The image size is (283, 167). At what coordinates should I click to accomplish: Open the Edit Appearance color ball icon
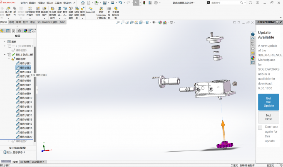[160, 22]
